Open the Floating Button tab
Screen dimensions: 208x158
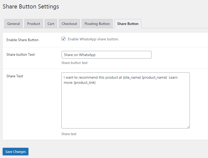97,24
